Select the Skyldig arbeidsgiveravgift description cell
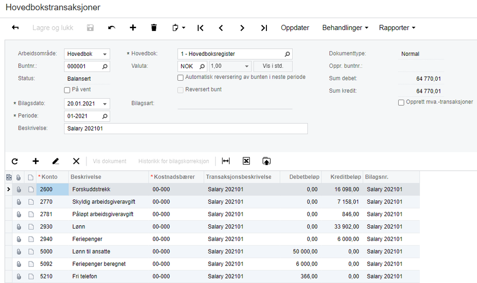The image size is (477, 283). coord(108,202)
